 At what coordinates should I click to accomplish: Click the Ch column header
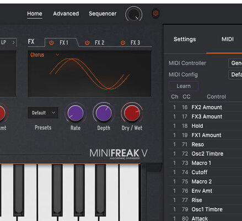(x=175, y=97)
